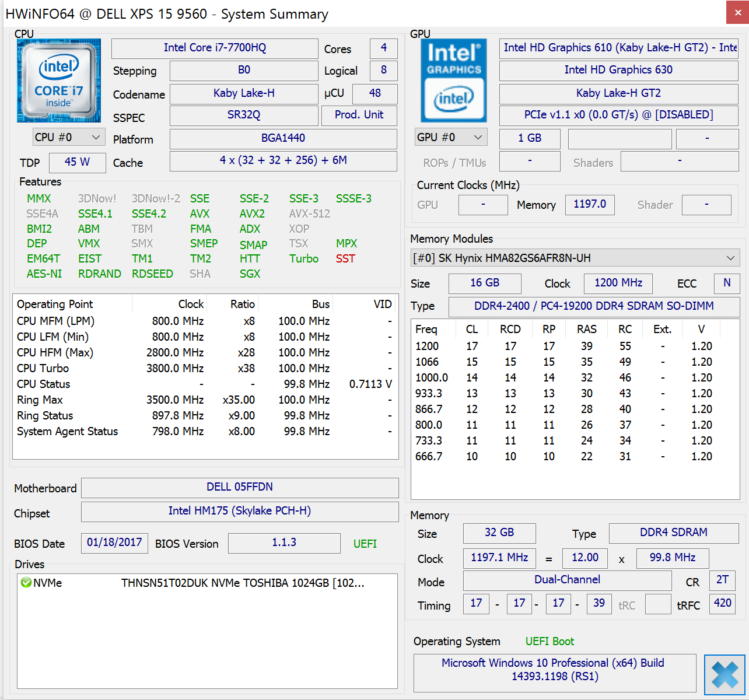Click the green NVMe drive status icon
This screenshot has width=749, height=700.
[x=26, y=582]
